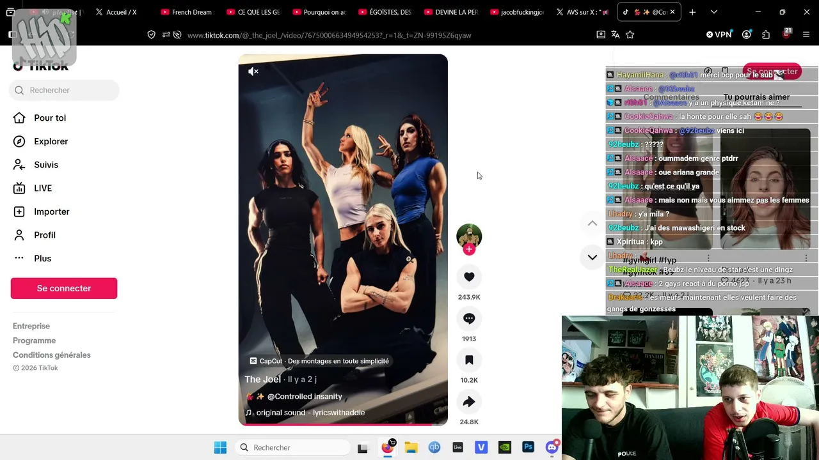Open a new browser tab with plus
The image size is (819, 460).
pyautogui.click(x=692, y=12)
